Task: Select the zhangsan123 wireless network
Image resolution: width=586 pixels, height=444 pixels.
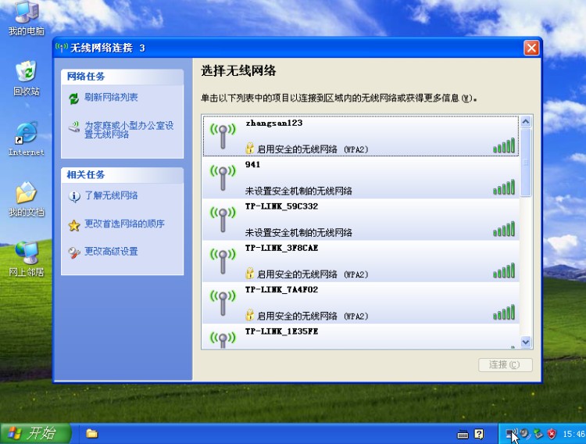Action: (x=359, y=135)
